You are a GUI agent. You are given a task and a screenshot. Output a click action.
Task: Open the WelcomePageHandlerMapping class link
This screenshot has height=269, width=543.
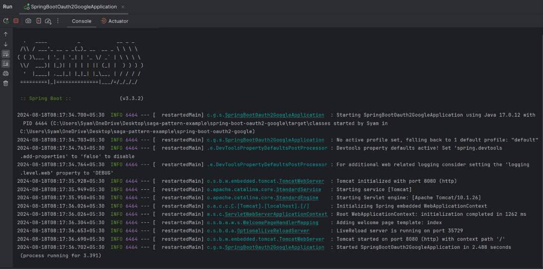280,223
